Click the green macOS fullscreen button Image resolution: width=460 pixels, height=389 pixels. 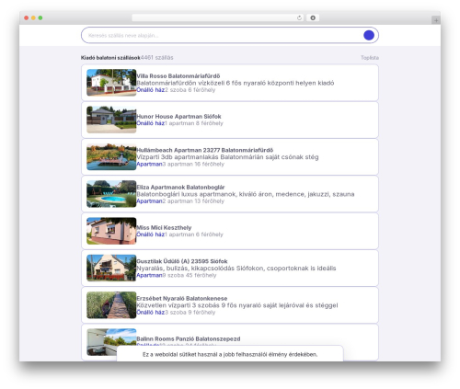40,17
